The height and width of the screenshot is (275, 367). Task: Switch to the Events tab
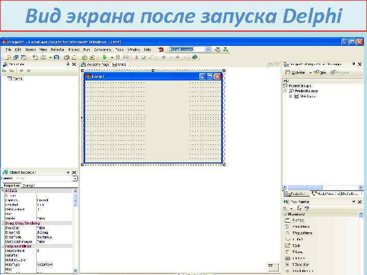coord(29,185)
